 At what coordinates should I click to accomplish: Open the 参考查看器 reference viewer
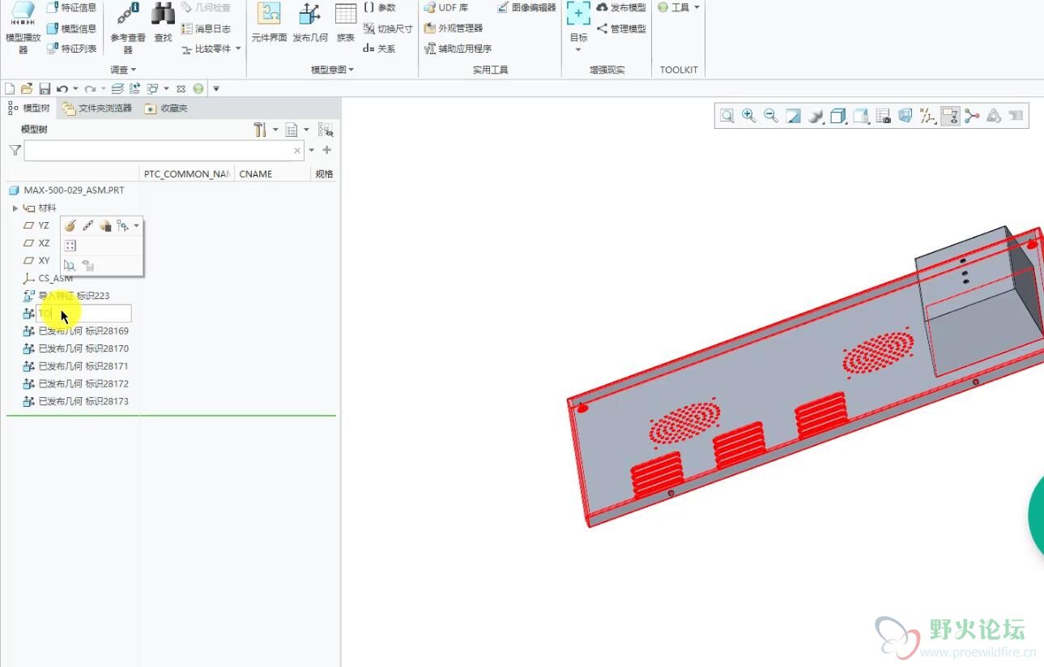coord(128,28)
